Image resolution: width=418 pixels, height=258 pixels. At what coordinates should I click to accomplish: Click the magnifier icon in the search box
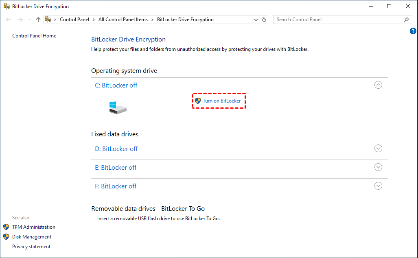(x=406, y=20)
